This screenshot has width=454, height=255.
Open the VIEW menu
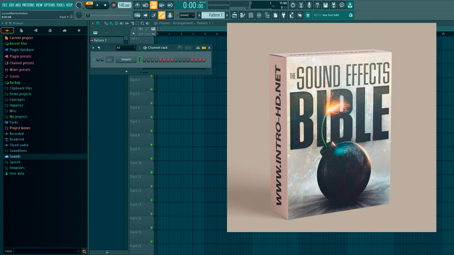pos(39,5)
